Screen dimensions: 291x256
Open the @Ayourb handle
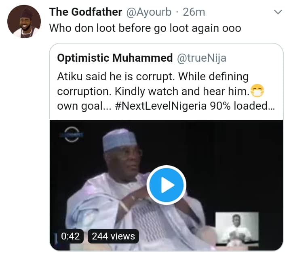pos(150,12)
